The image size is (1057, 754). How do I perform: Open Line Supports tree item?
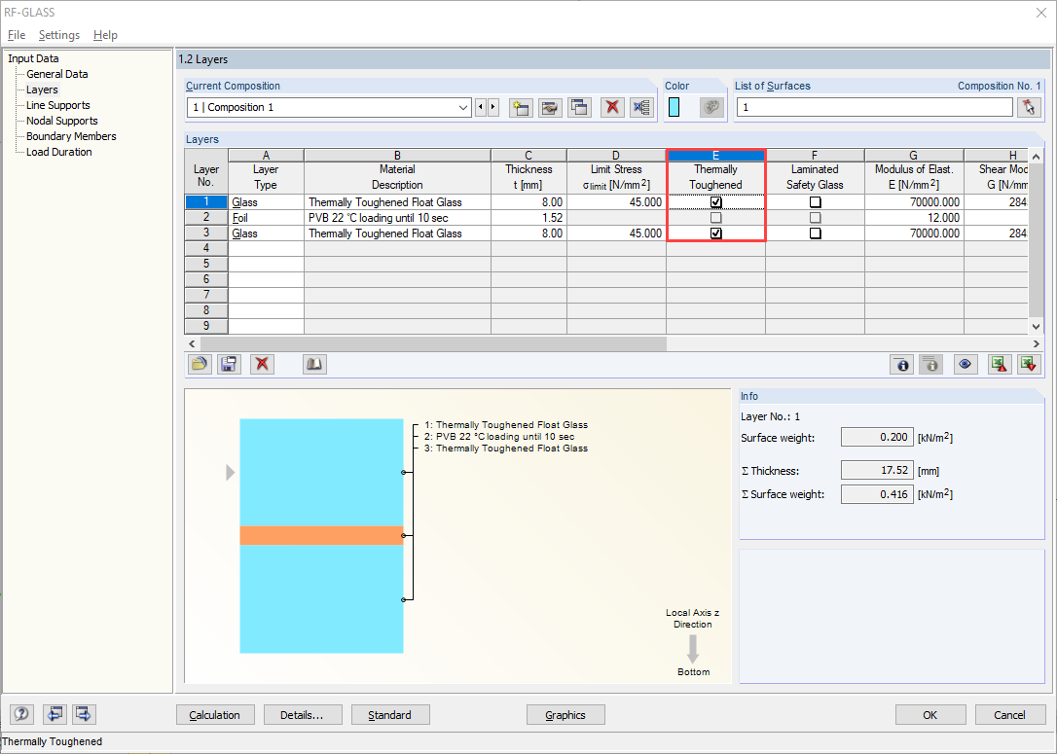point(58,105)
